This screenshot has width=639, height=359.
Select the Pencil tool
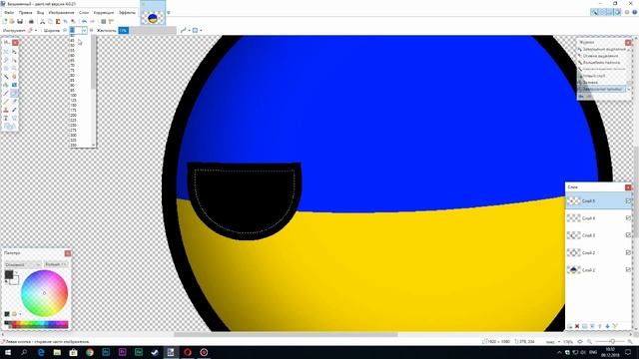point(6,102)
